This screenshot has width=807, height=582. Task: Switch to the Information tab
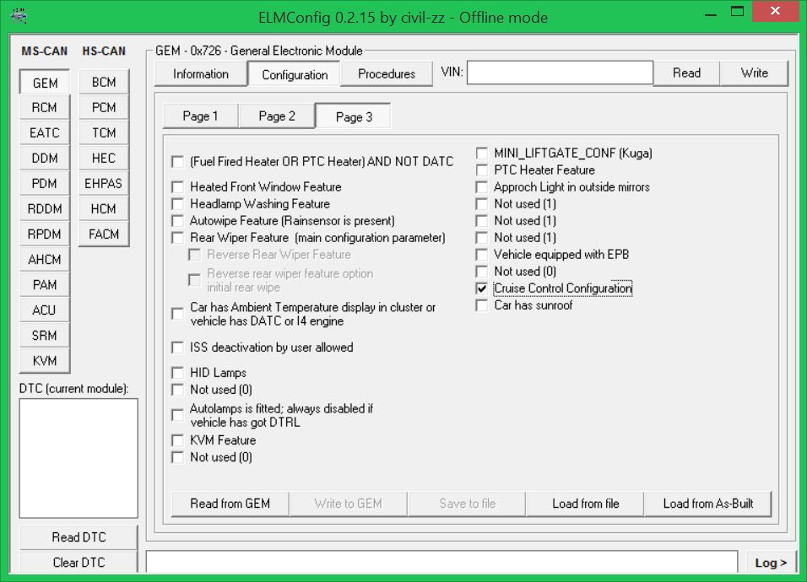coord(201,74)
